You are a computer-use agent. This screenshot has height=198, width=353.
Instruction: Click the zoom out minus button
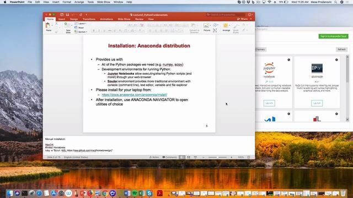(204, 157)
